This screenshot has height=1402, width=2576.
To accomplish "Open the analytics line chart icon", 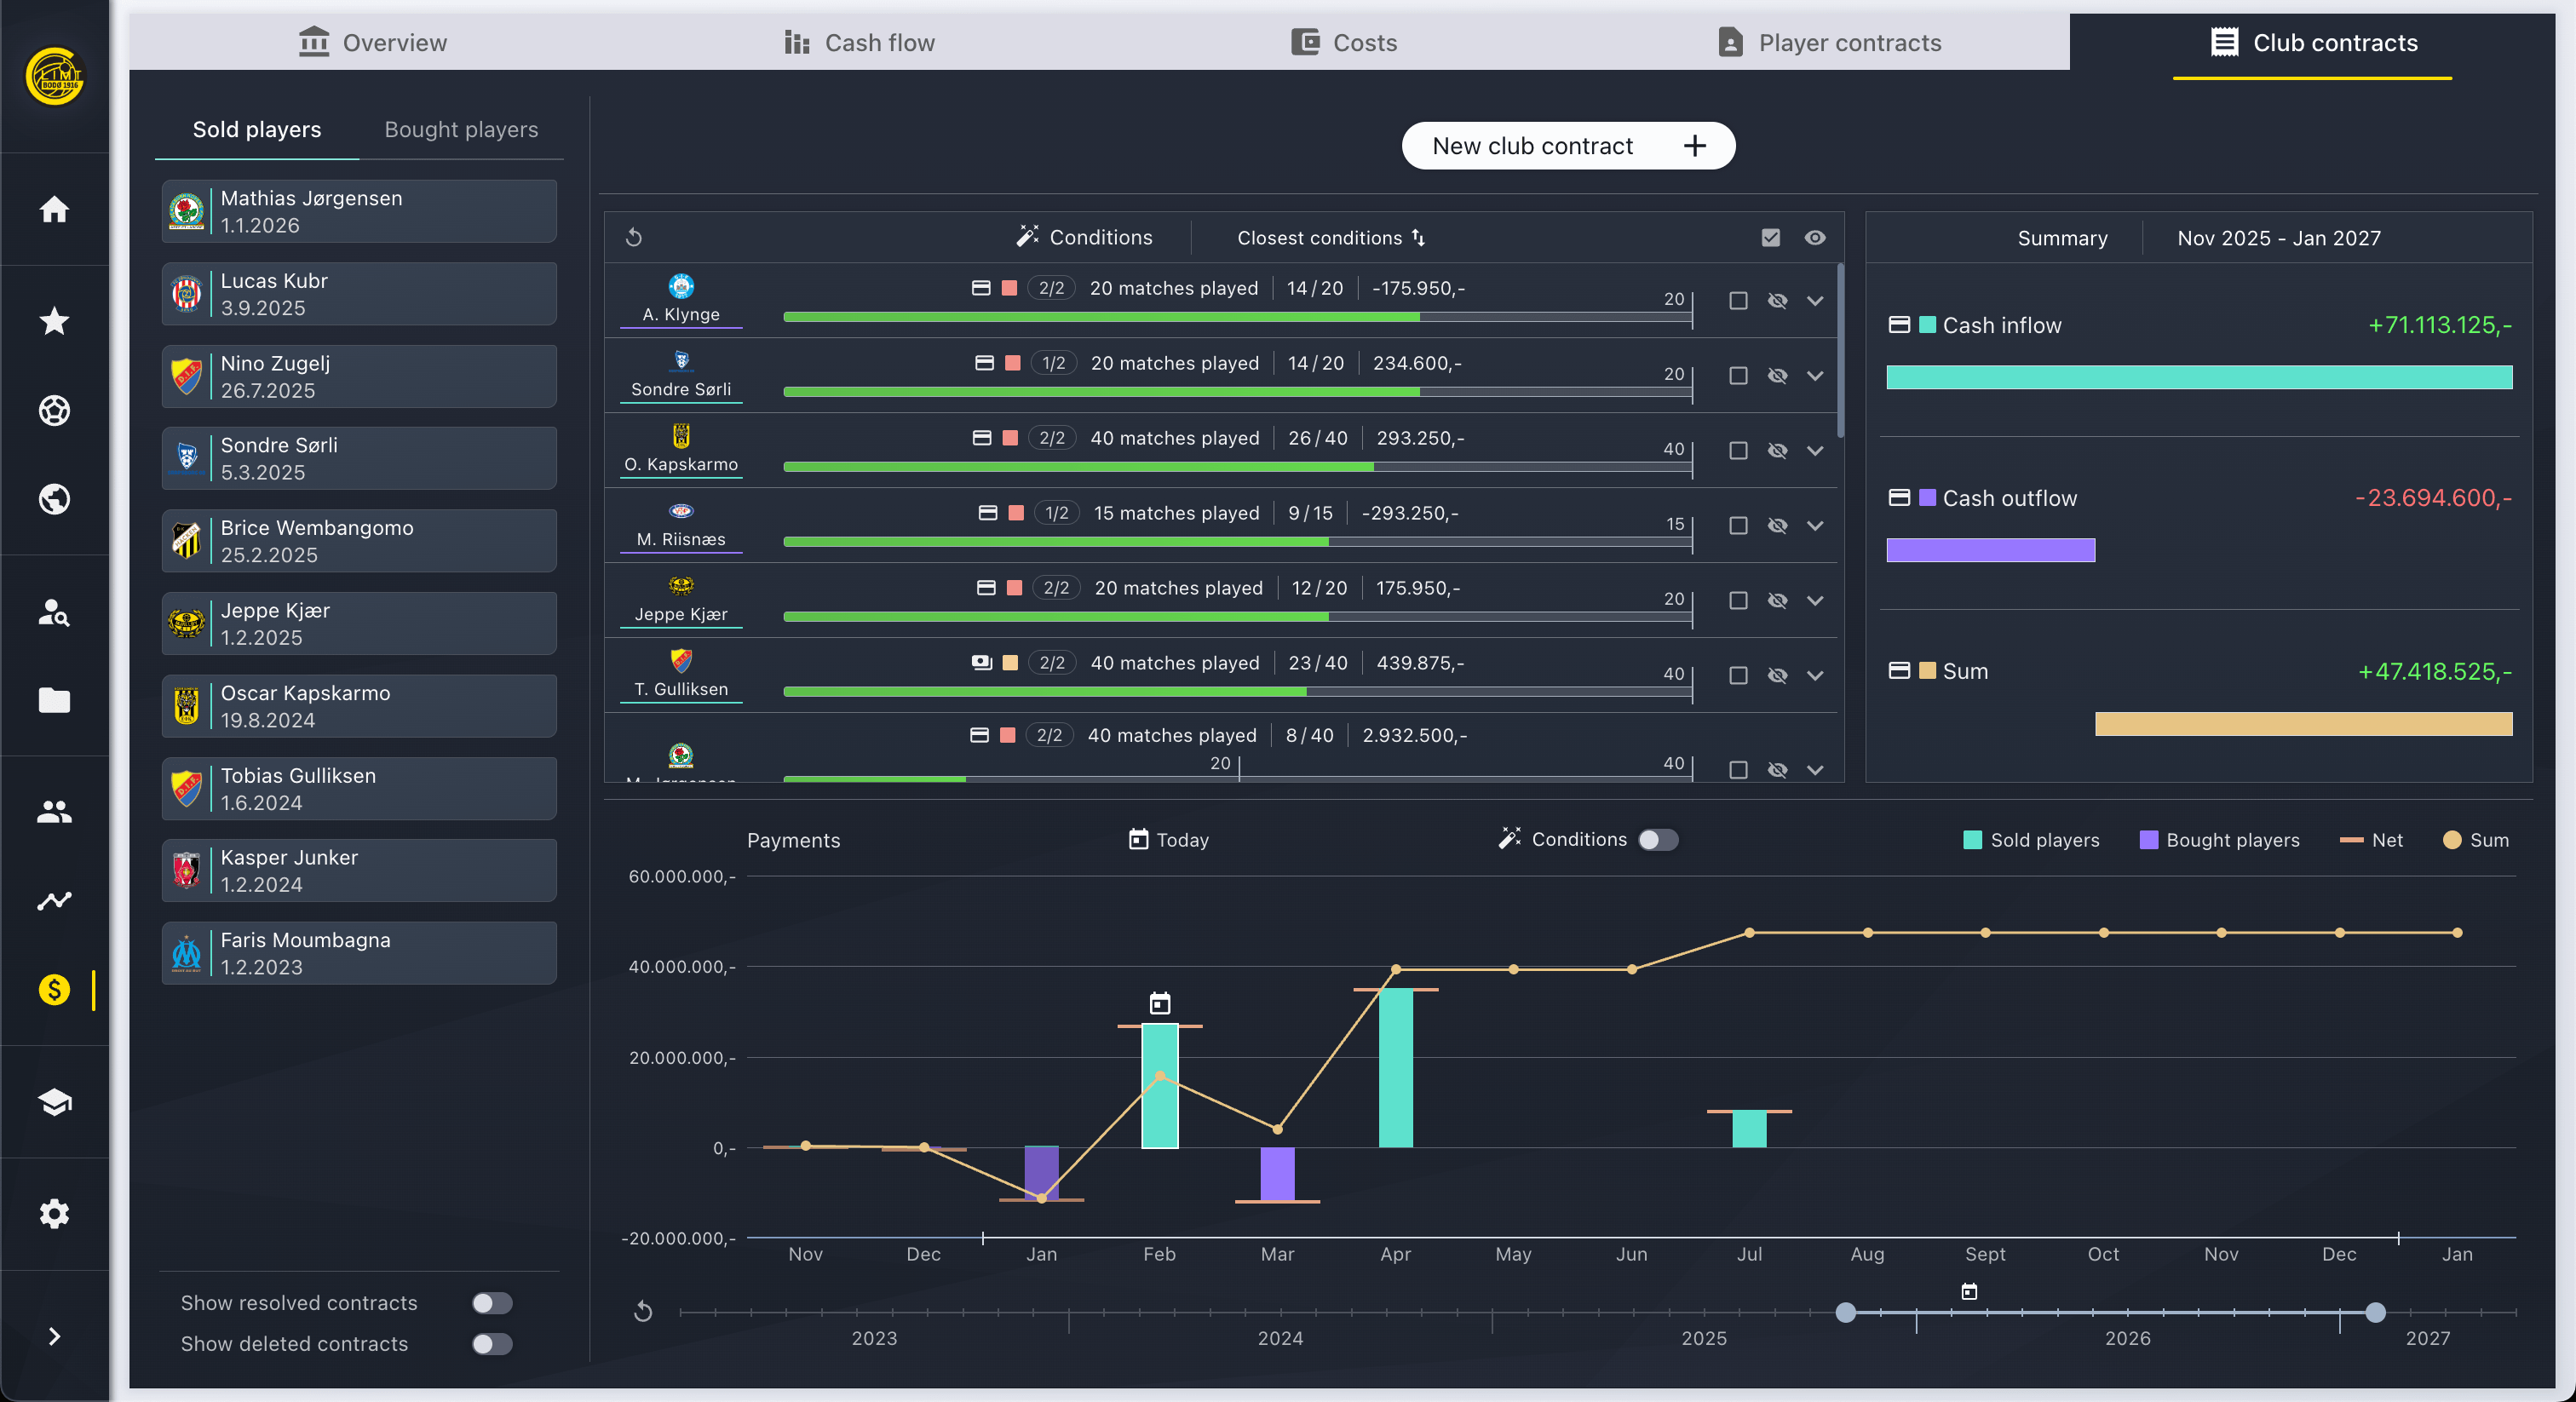I will coord(54,900).
